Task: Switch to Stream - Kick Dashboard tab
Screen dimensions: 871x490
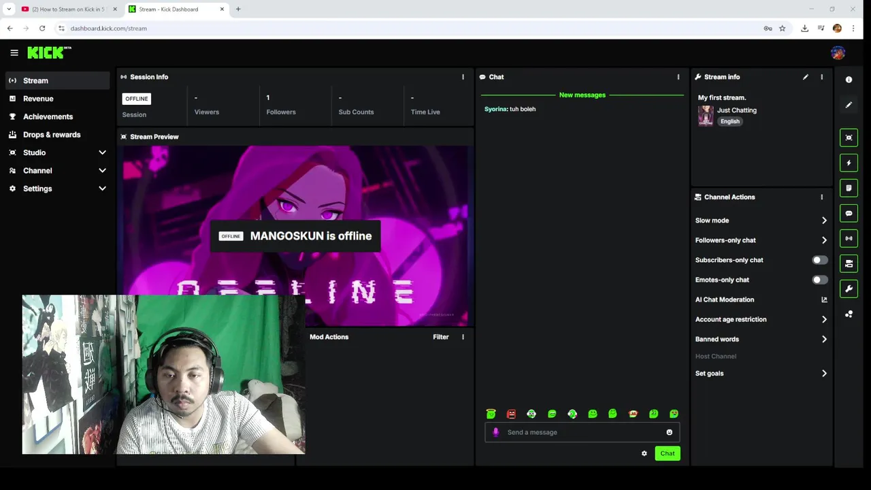Action: pyautogui.click(x=175, y=10)
